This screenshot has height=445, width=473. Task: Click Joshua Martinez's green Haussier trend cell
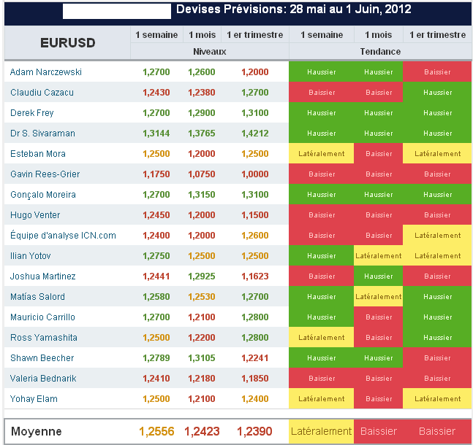click(x=378, y=276)
